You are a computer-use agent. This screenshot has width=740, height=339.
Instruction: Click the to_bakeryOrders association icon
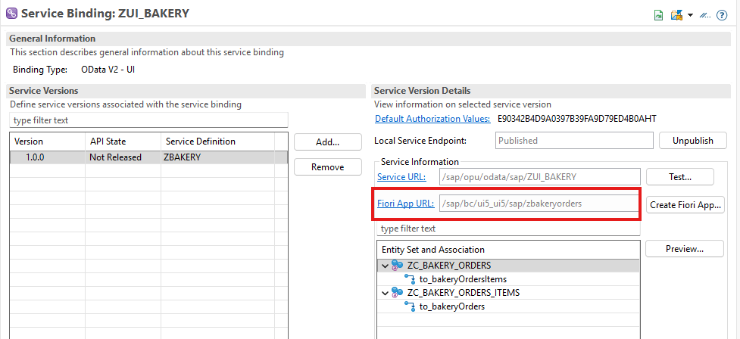click(x=410, y=306)
